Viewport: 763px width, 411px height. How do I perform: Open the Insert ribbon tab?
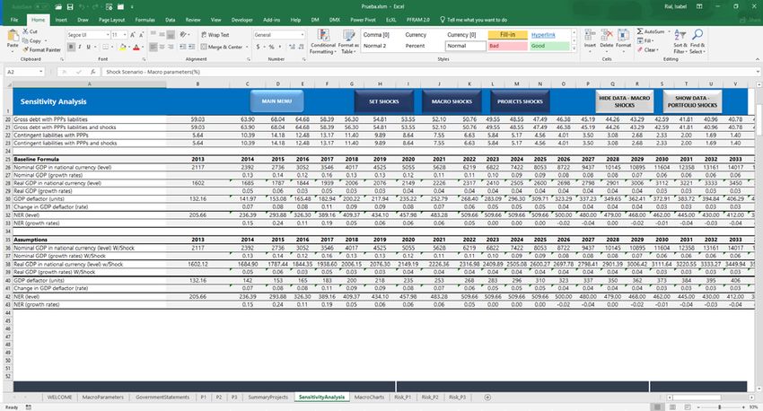(61, 20)
